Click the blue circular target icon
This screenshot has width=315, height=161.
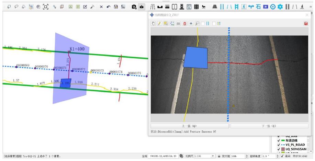pyautogui.click(x=273, y=7)
